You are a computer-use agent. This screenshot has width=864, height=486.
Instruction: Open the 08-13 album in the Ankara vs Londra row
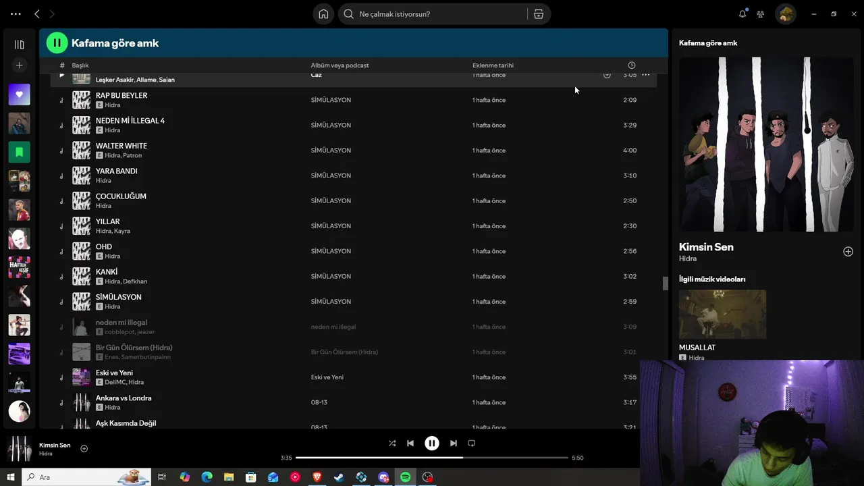tap(319, 402)
